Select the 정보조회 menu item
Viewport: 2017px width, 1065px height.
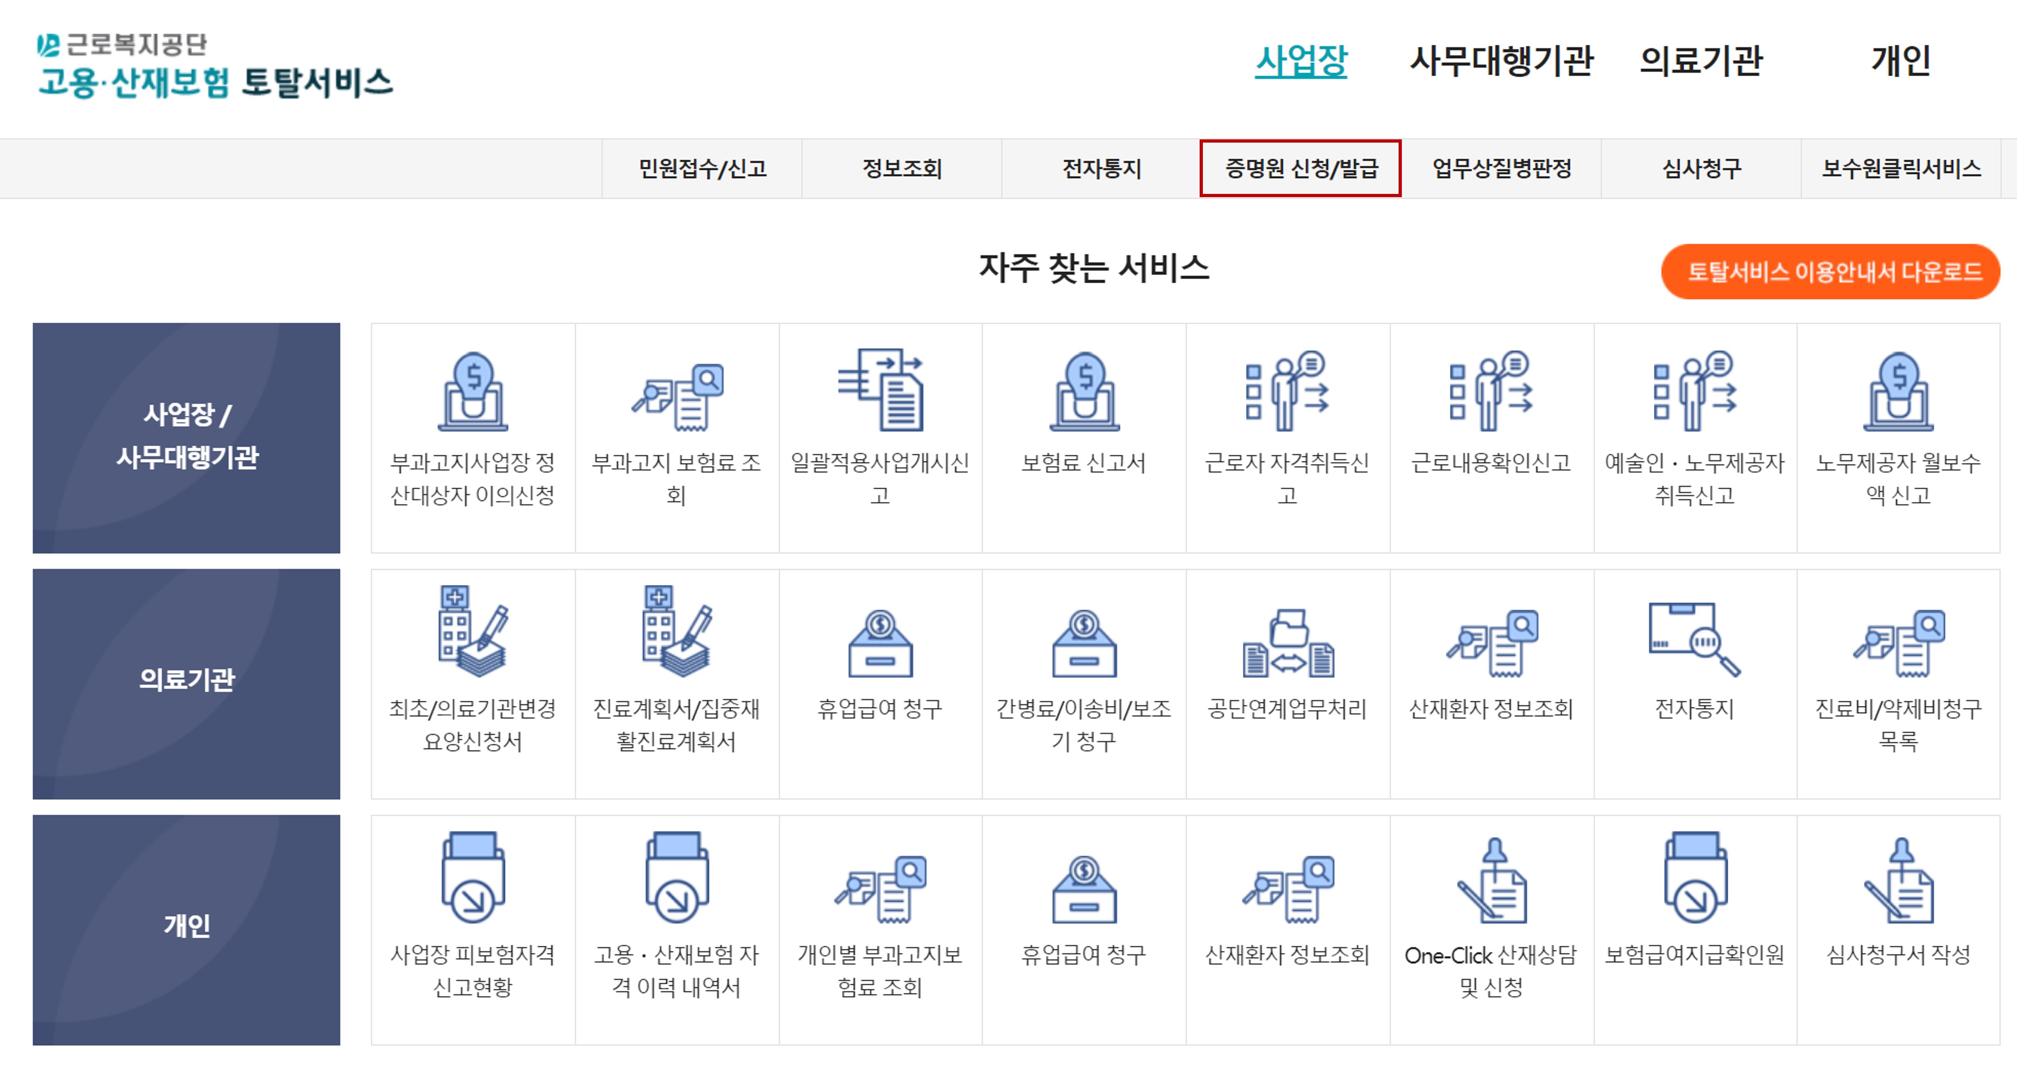click(902, 168)
